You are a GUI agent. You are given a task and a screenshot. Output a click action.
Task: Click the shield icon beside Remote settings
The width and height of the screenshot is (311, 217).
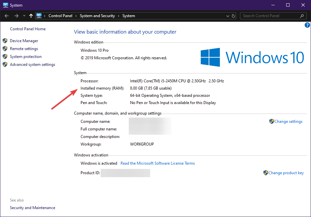click(5, 49)
